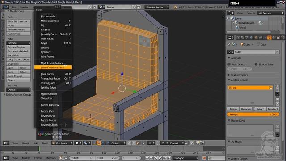This screenshot has height=161, width=286.
Task: Open the Texture properties tab icon
Action: [x=278, y=38]
